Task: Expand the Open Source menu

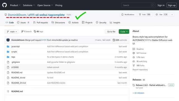Action: [45, 5]
